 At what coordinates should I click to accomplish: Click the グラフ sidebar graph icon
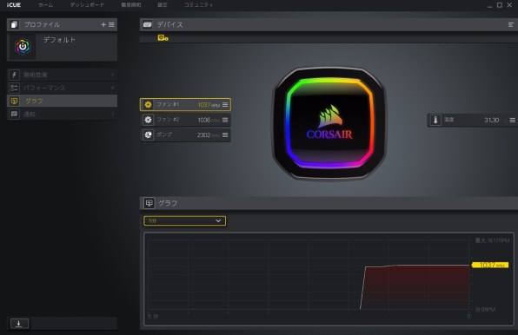tap(14, 101)
